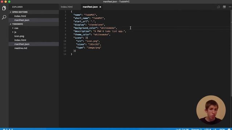Select manifest.json under Open Editors
The image size is (232, 130).
coord(22,20)
